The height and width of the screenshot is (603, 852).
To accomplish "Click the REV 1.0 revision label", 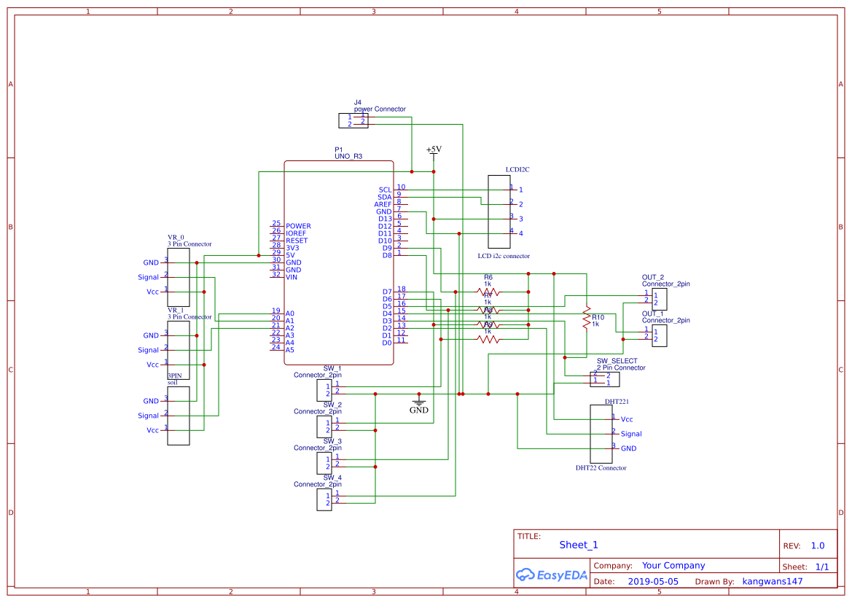I will [x=817, y=545].
